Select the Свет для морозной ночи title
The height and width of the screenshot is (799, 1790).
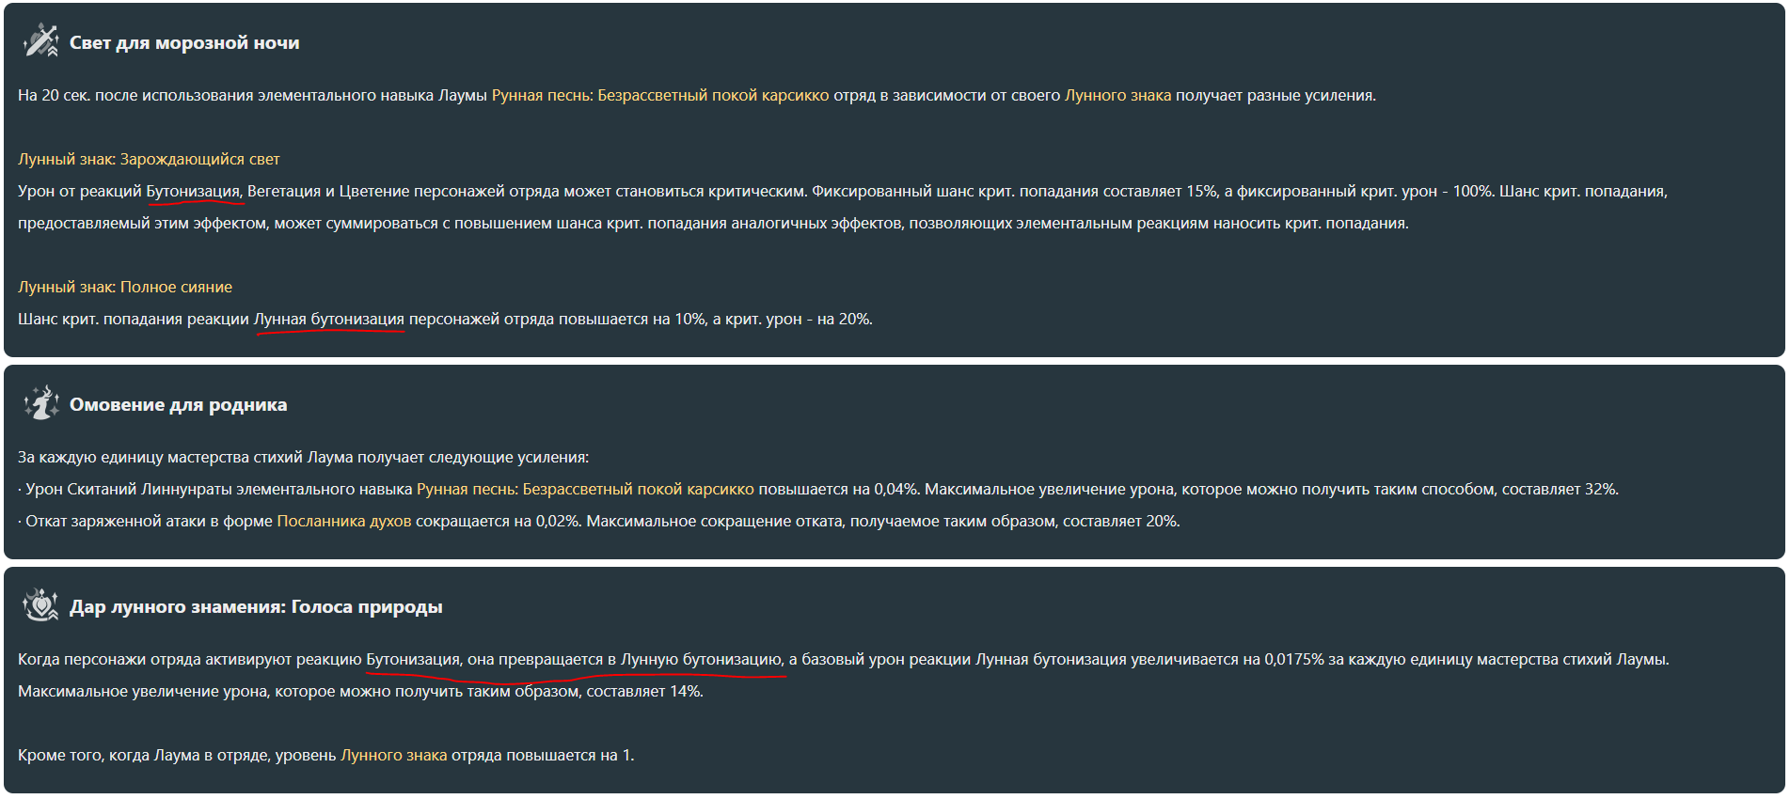184,42
